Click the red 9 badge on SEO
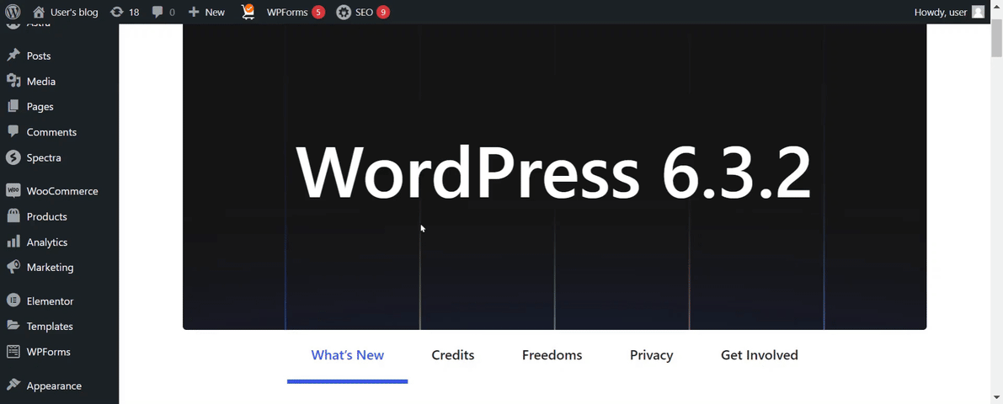 coord(382,12)
